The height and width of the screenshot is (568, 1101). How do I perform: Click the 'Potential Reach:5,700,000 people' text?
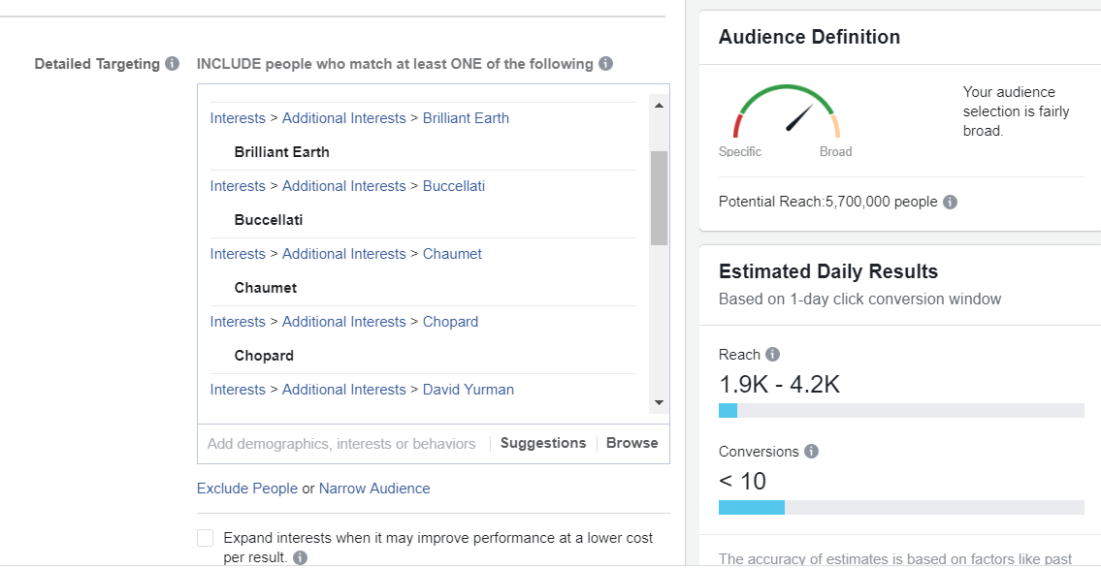pyautogui.click(x=827, y=202)
